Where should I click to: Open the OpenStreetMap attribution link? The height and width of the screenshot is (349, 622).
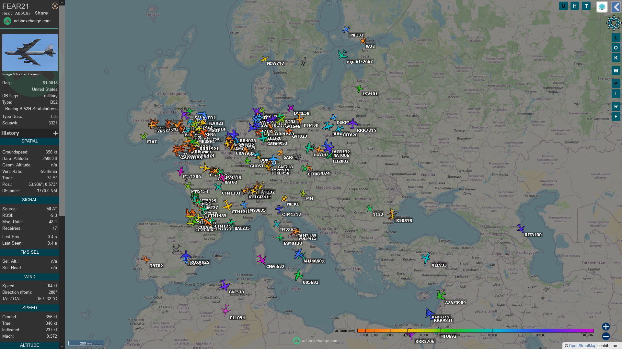(x=582, y=345)
